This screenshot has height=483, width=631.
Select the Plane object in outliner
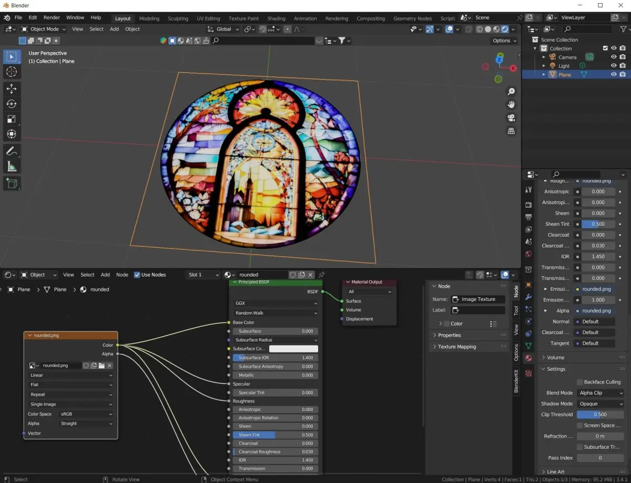565,75
